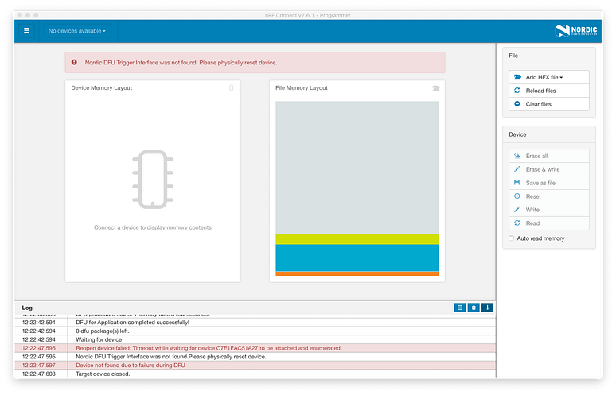Open the hamburger main menu
This screenshot has height=395, width=616.
point(26,30)
